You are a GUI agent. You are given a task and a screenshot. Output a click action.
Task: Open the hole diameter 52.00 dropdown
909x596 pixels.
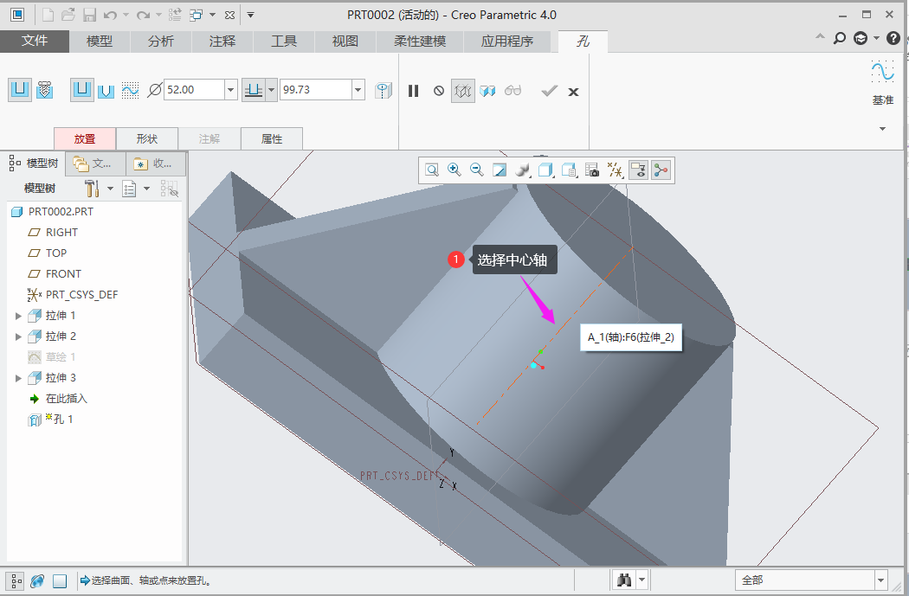pyautogui.click(x=230, y=90)
